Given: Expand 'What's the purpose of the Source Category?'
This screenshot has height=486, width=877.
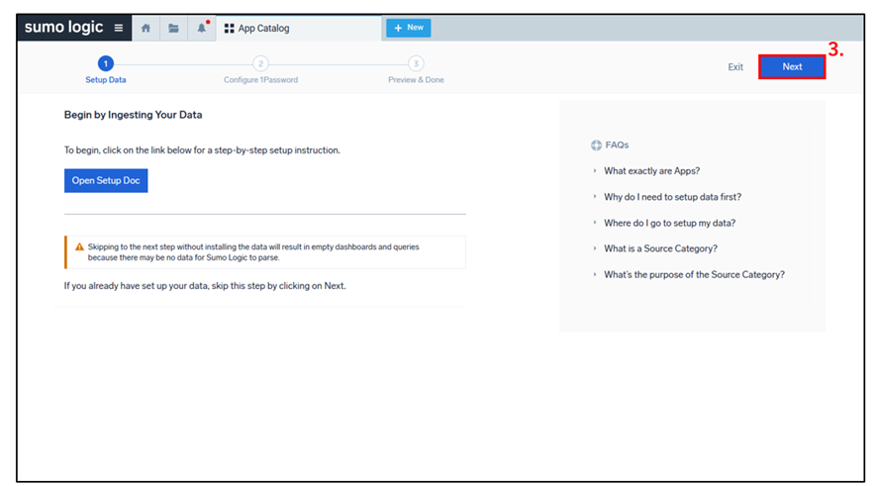Looking at the screenshot, I should [x=694, y=274].
